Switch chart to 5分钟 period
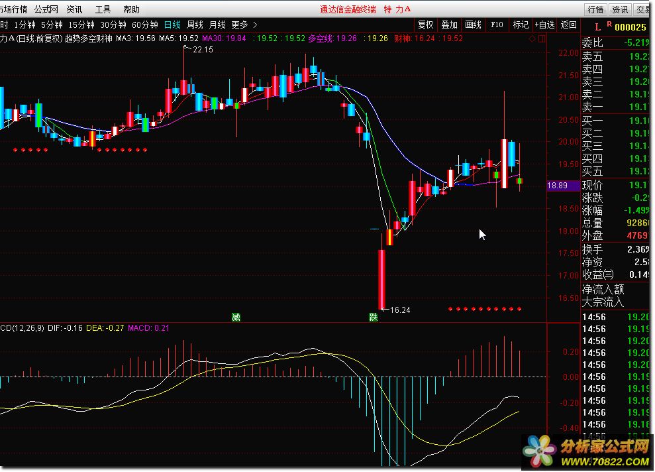The width and height of the screenshot is (655, 472). tap(52, 25)
